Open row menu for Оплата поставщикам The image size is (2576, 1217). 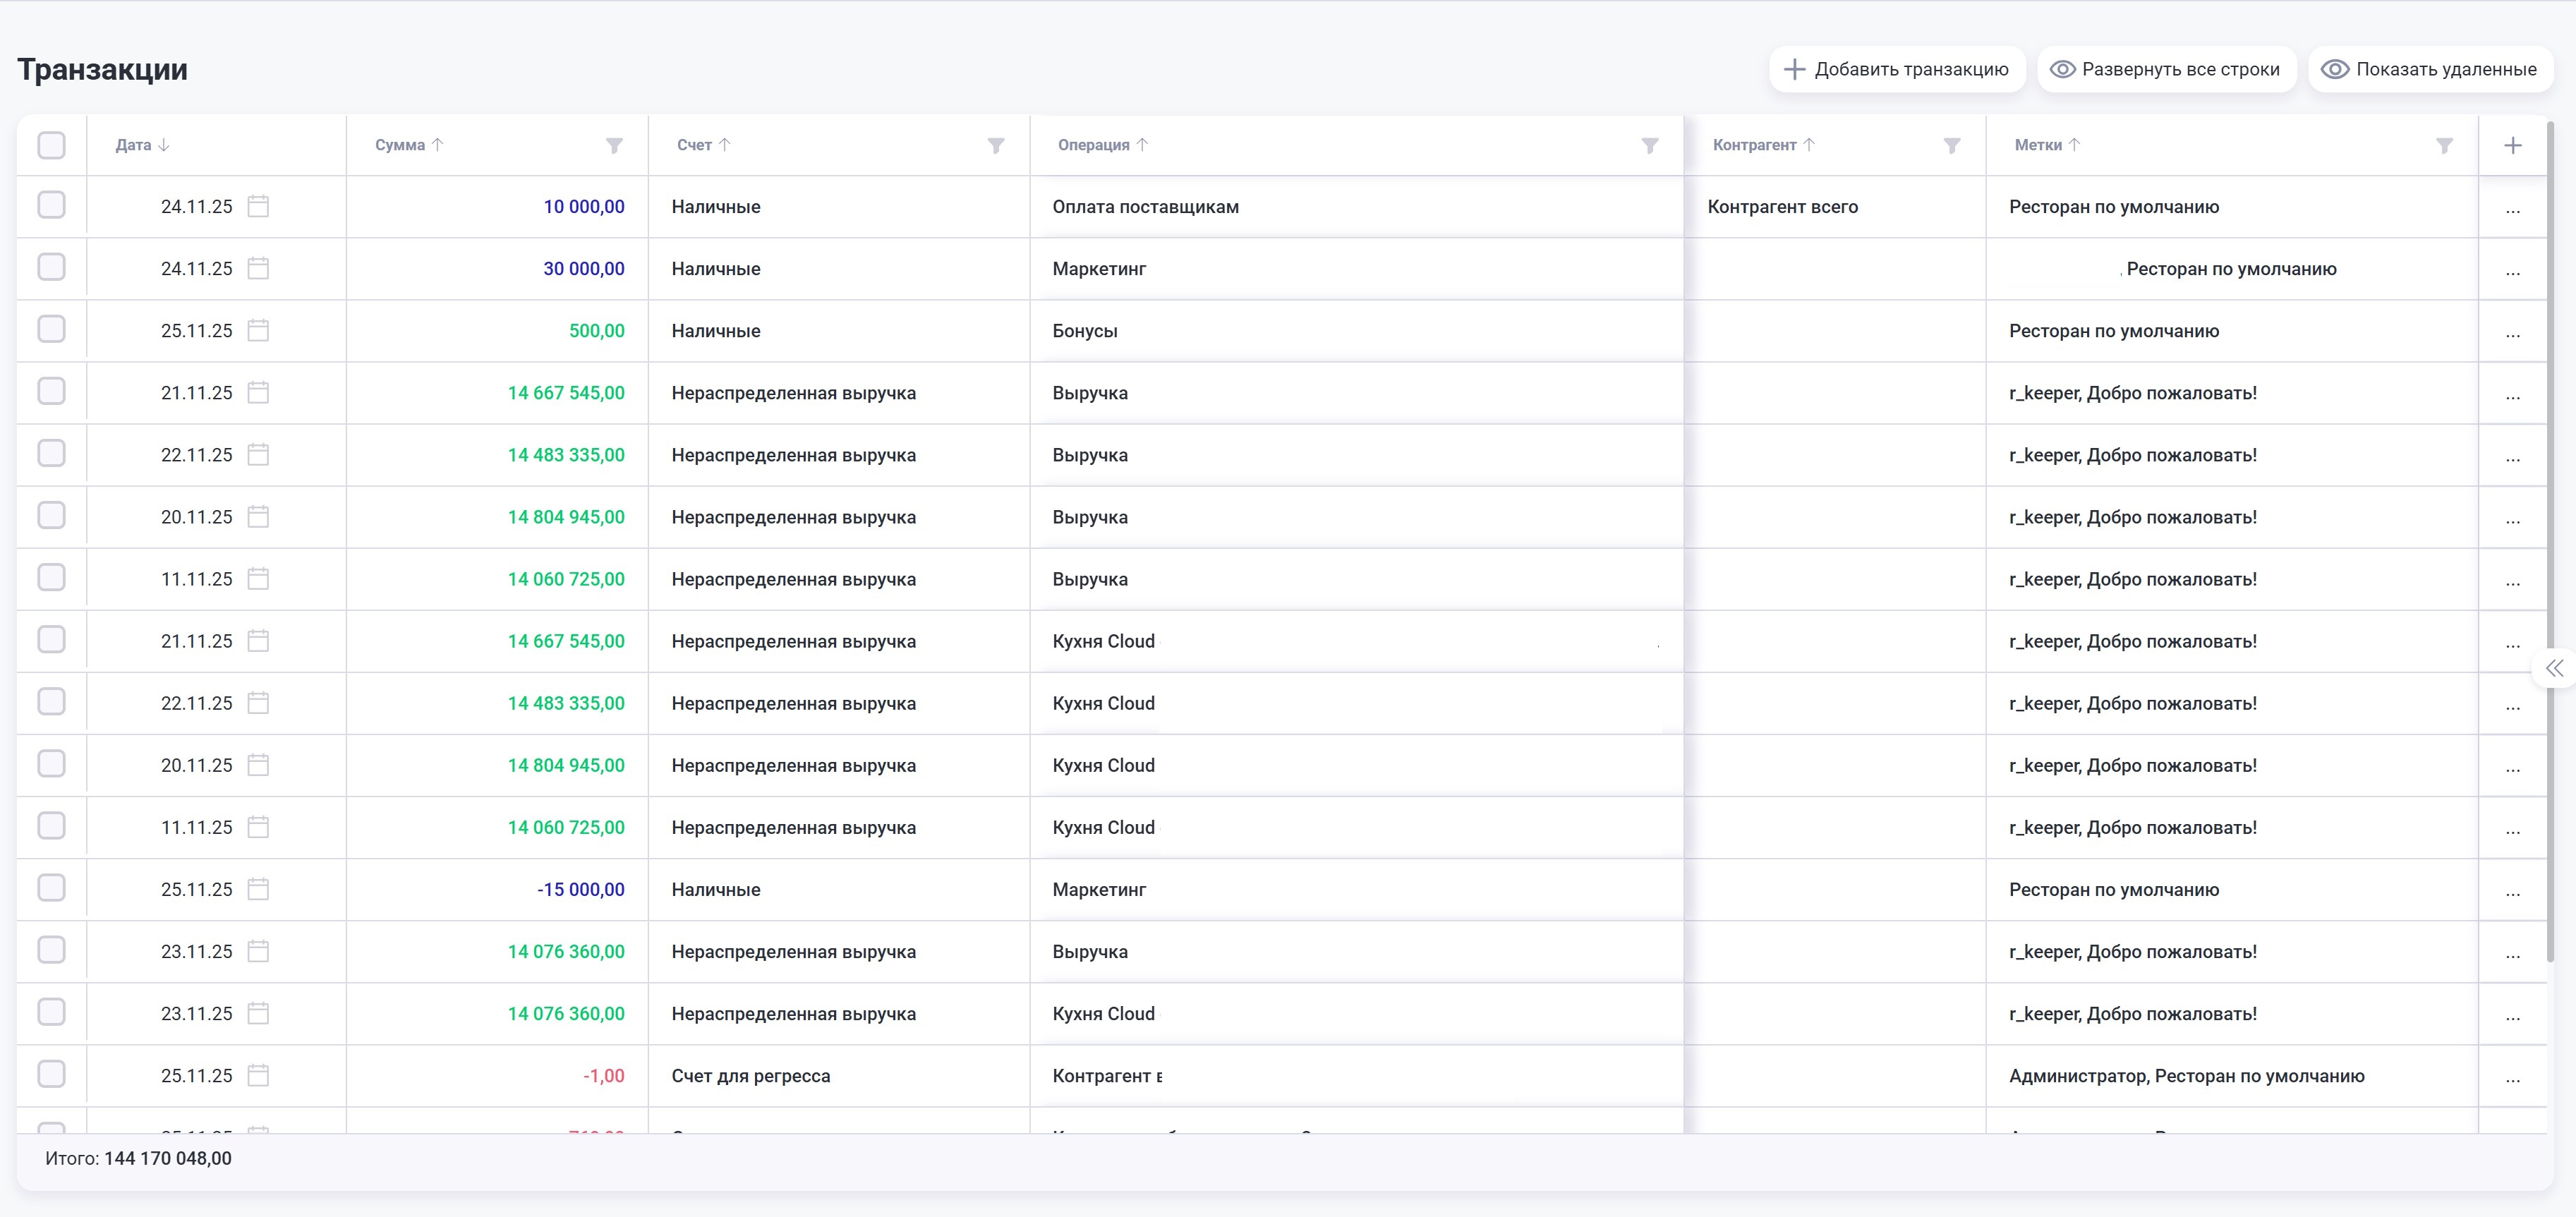2512,209
